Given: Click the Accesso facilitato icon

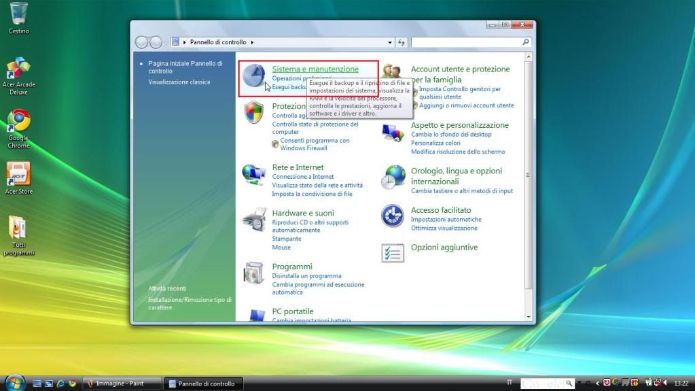Looking at the screenshot, I should point(392,216).
